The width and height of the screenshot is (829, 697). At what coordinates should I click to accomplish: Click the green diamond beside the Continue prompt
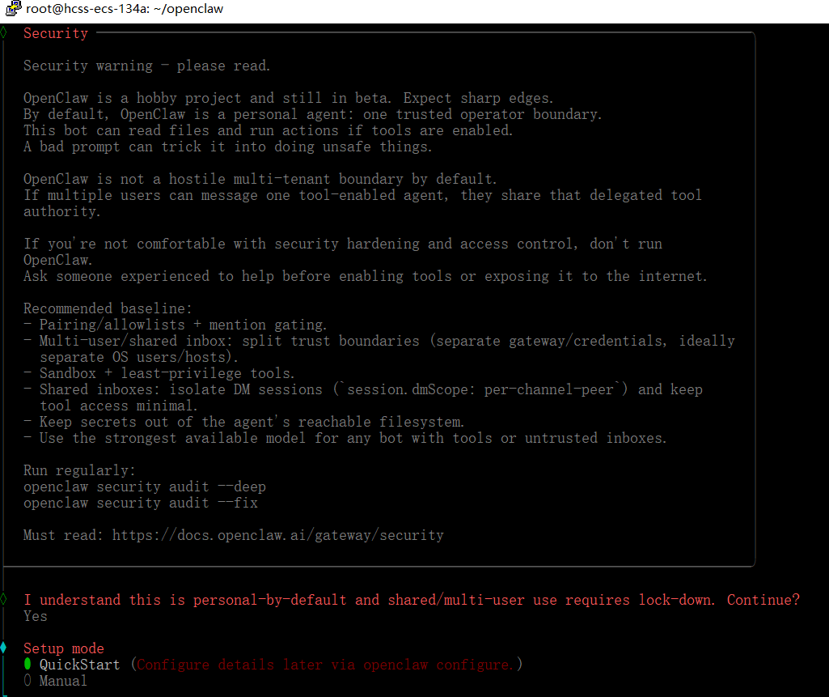pyautogui.click(x=4, y=600)
